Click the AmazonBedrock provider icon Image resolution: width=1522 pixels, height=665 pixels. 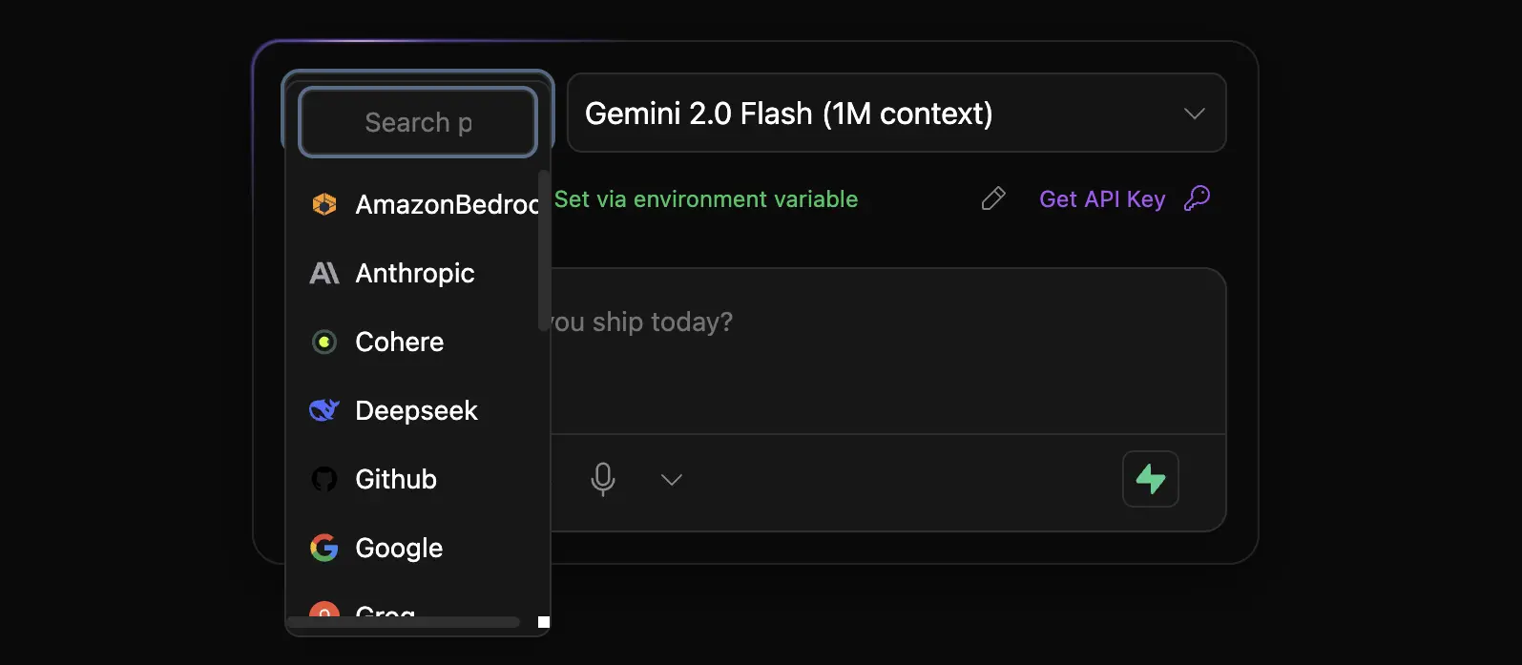(x=324, y=204)
